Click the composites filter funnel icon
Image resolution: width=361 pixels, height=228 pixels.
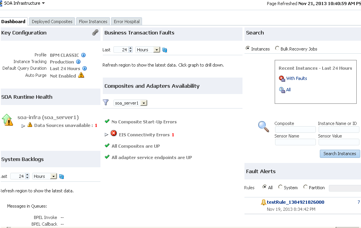tap(106, 103)
